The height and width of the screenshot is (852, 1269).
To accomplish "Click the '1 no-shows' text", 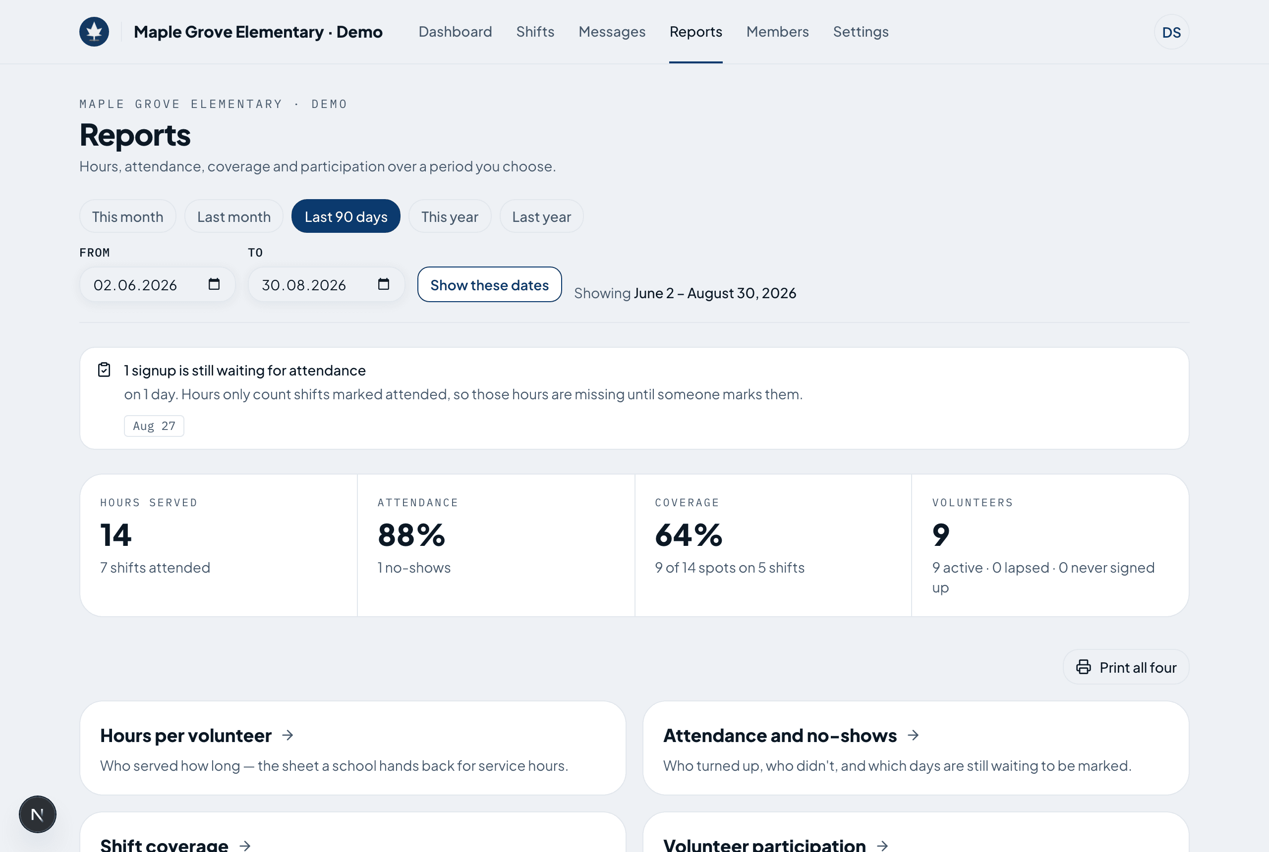I will pos(414,567).
